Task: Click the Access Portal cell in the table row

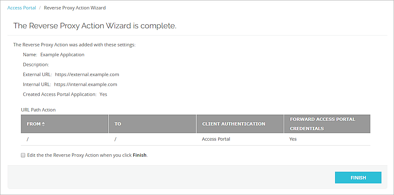Action: click(216, 139)
